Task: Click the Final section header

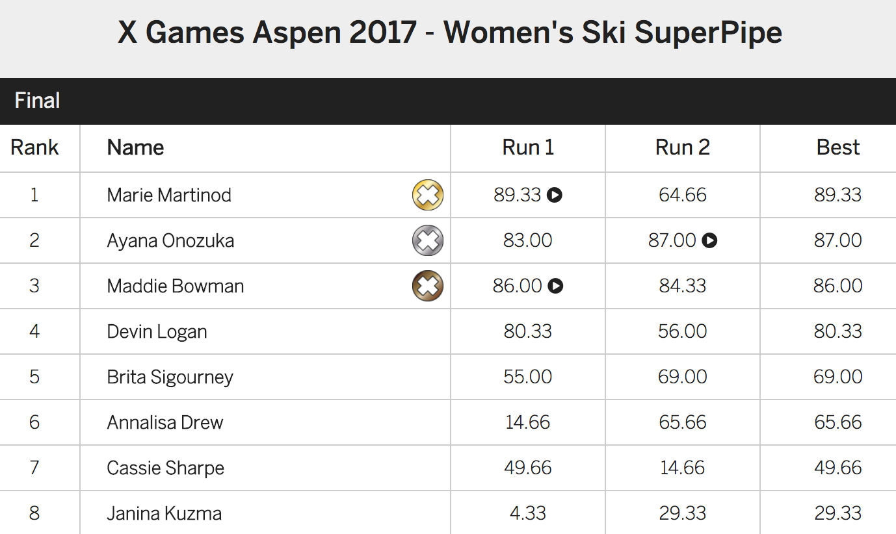Action: point(448,101)
